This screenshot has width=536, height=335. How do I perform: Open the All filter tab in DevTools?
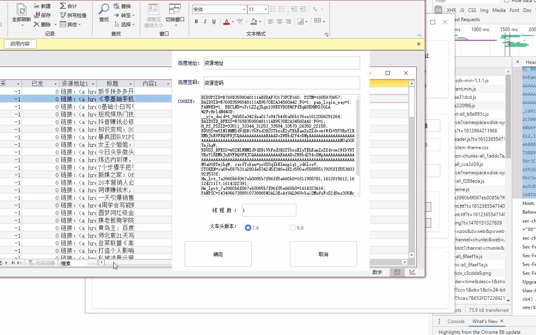click(438, 10)
